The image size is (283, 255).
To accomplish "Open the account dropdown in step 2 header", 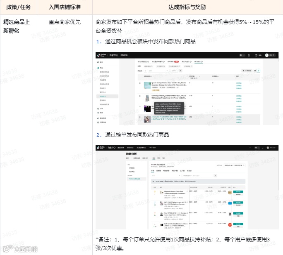I will [x=271, y=148].
